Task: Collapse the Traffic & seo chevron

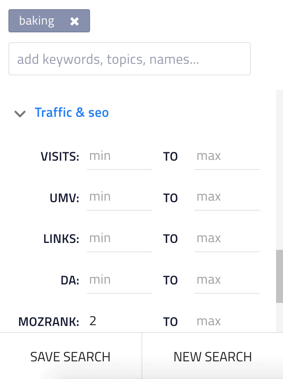Action: click(x=20, y=113)
